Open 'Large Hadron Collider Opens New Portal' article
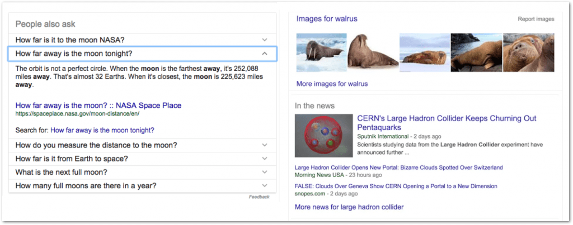 [x=398, y=167]
